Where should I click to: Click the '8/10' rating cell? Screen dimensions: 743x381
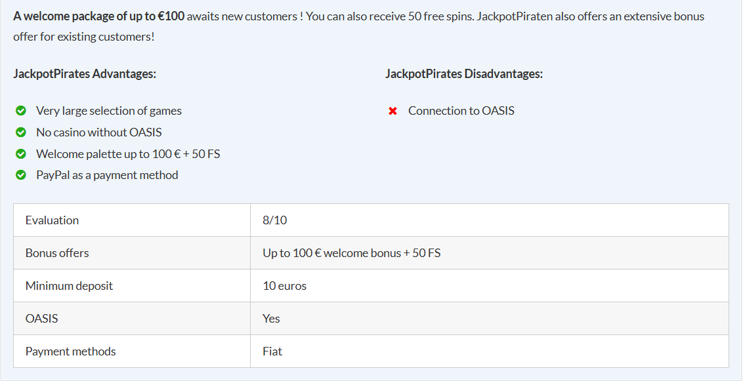[274, 220]
